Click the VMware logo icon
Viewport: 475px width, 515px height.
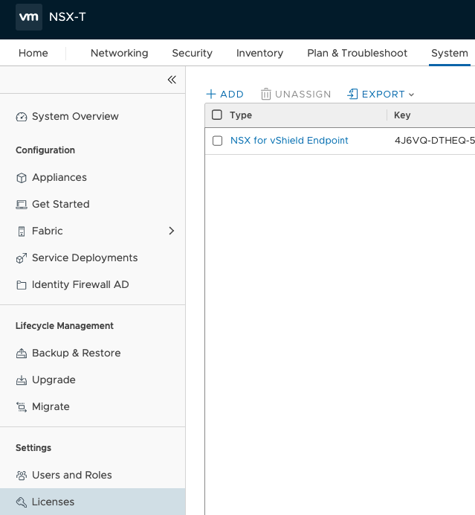(x=29, y=16)
